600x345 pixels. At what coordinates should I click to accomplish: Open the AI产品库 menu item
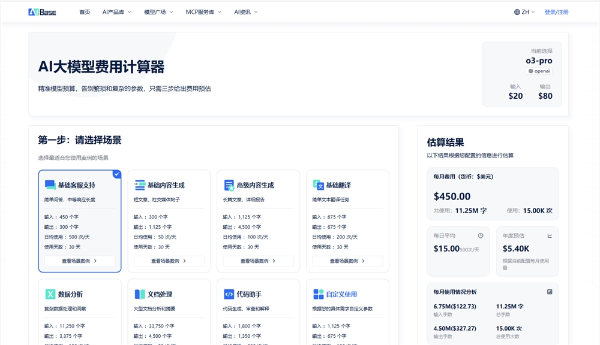113,11
